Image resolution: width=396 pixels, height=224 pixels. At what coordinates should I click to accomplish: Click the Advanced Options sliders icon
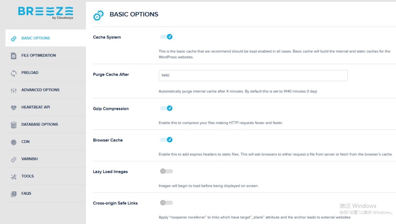tap(14, 90)
